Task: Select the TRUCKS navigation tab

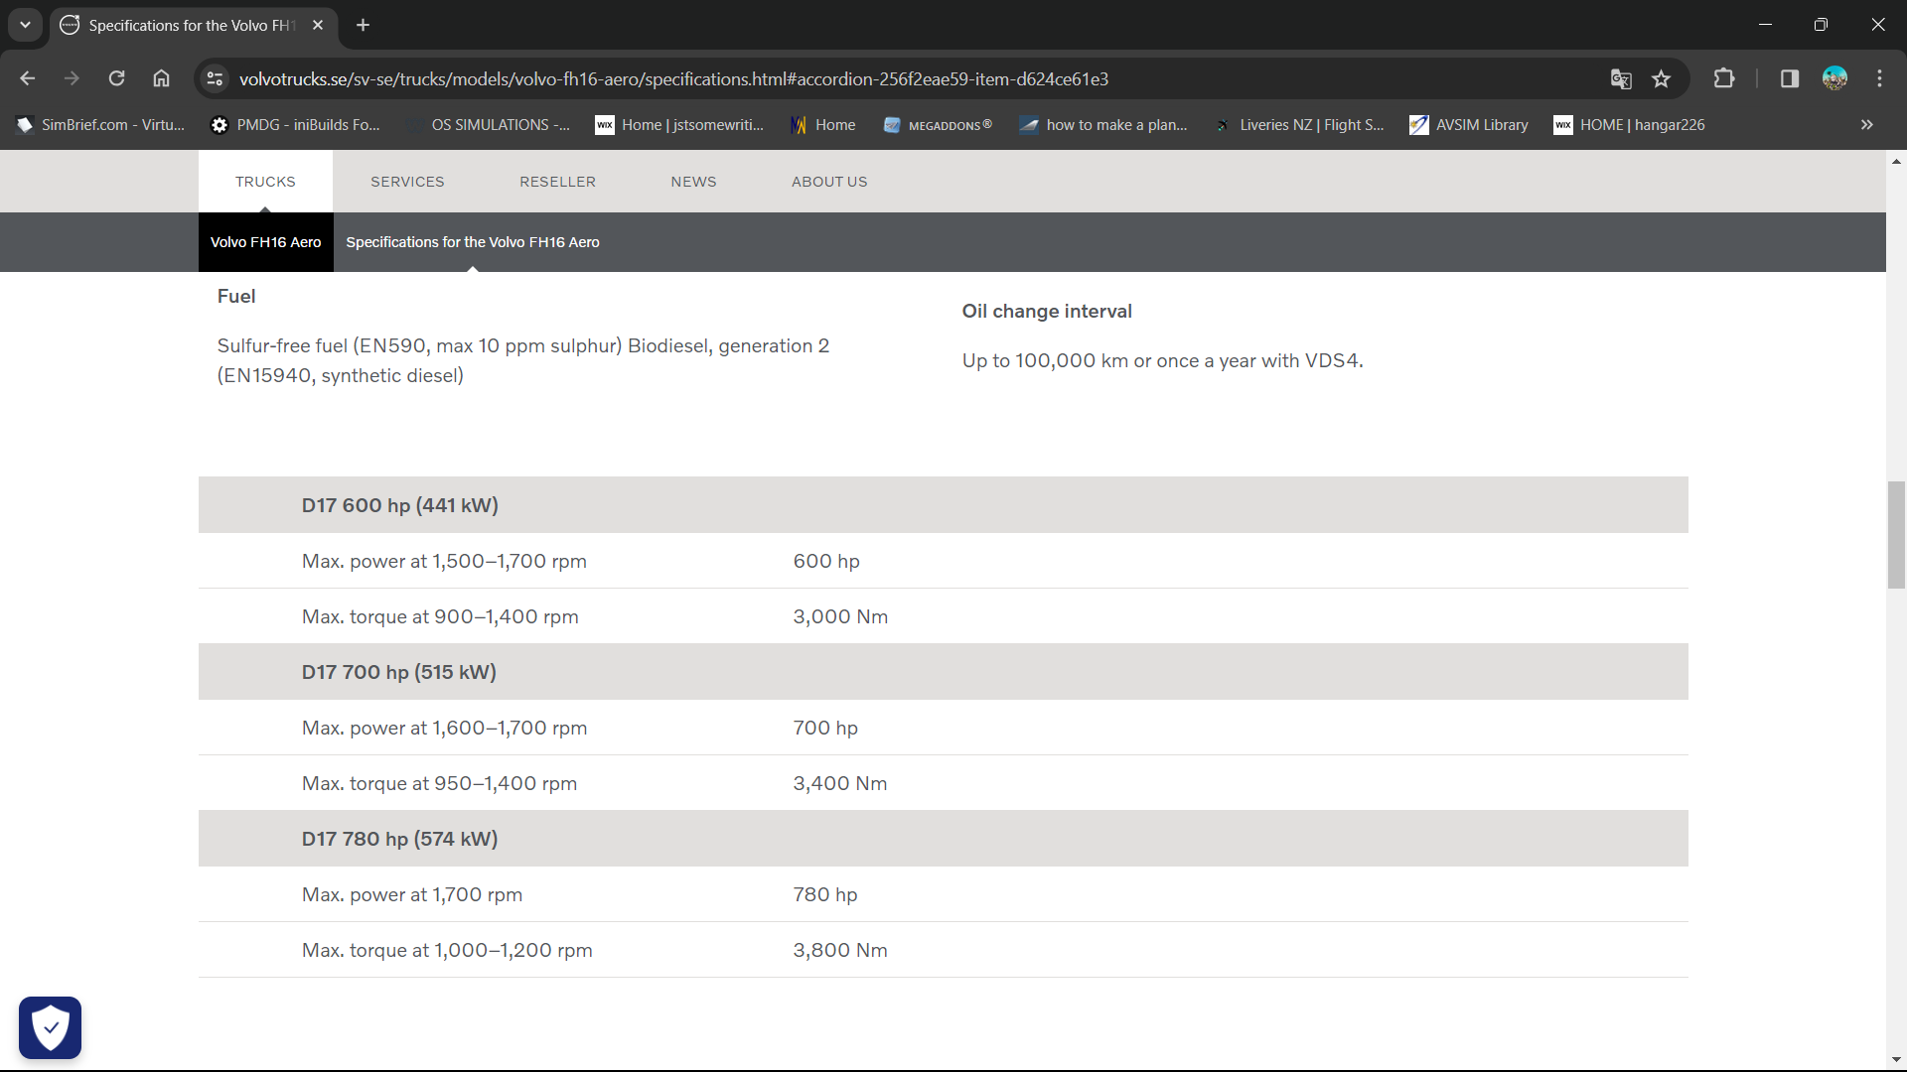Action: click(x=265, y=182)
